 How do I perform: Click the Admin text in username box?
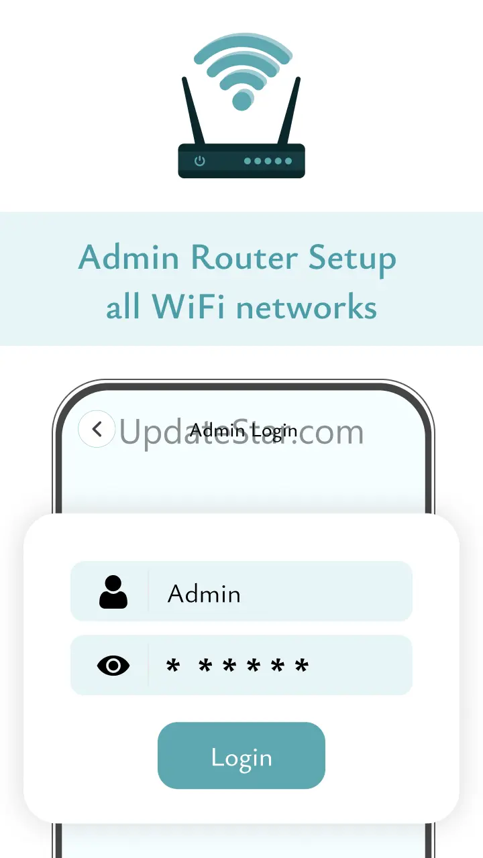pyautogui.click(x=204, y=594)
